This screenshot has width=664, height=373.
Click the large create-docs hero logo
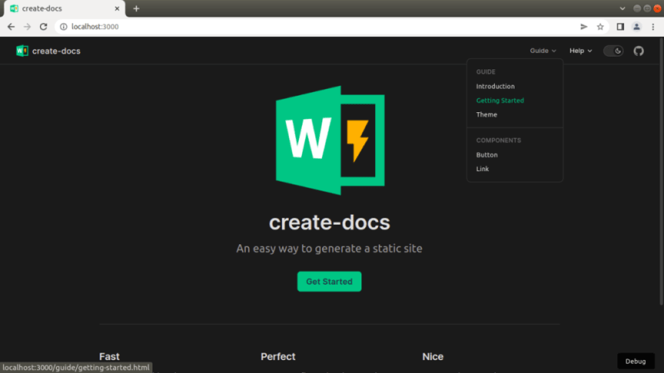(330, 140)
